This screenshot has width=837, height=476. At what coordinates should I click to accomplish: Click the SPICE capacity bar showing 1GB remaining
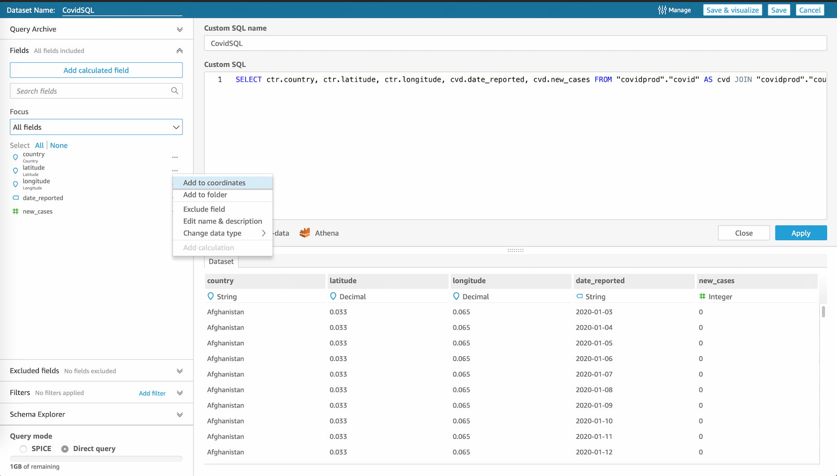coord(96,458)
